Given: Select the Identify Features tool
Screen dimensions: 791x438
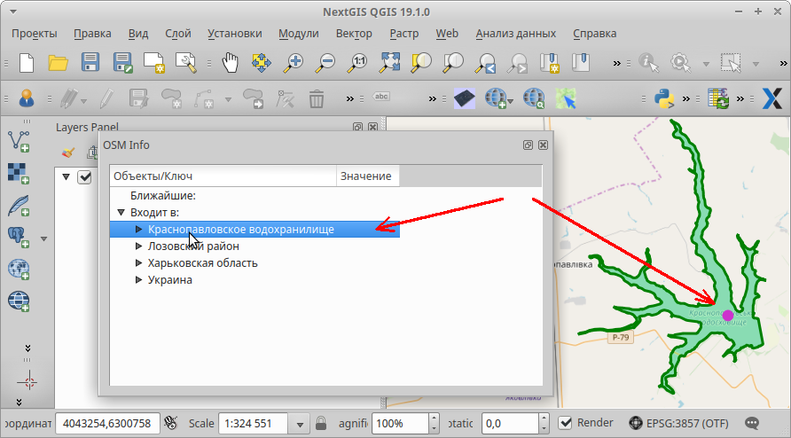Looking at the screenshot, I should point(649,63).
